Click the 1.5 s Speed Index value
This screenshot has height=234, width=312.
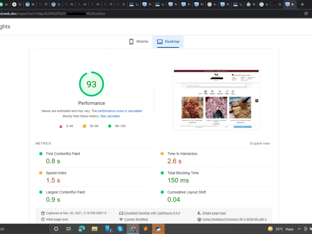click(x=53, y=180)
